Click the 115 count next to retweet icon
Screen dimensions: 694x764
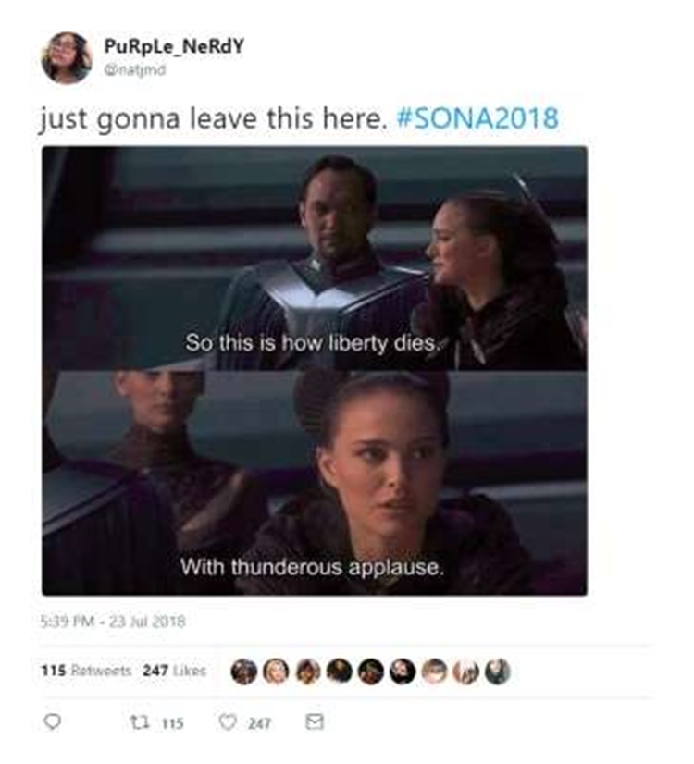[x=172, y=723]
